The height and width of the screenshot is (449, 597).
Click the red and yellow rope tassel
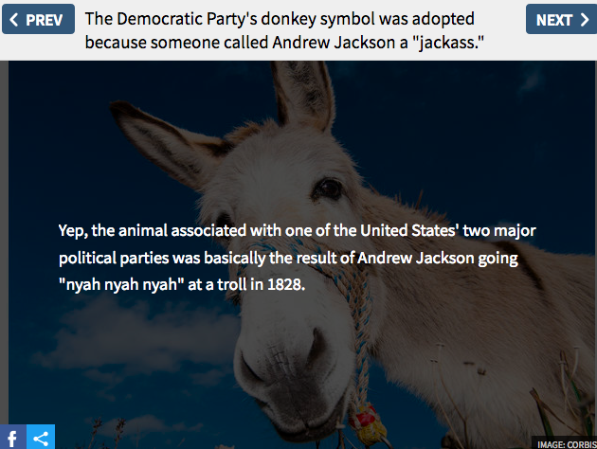pos(367,423)
